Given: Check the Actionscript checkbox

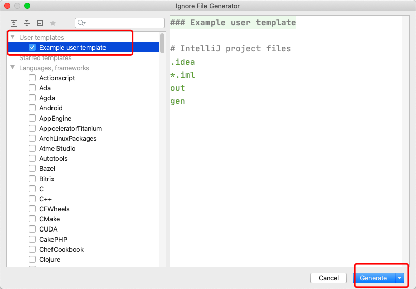Looking at the screenshot, I should pos(32,78).
